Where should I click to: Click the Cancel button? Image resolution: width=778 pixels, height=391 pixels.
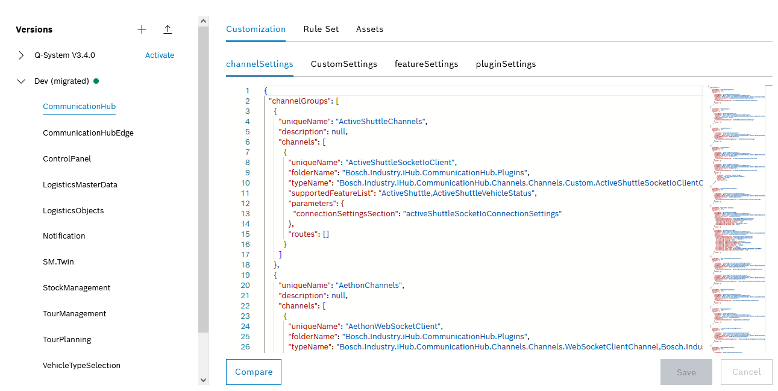[747, 372]
